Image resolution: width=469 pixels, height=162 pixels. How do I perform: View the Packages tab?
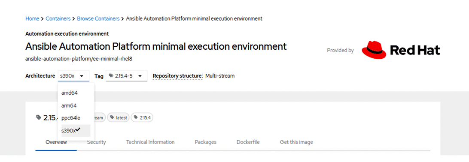pyautogui.click(x=205, y=142)
